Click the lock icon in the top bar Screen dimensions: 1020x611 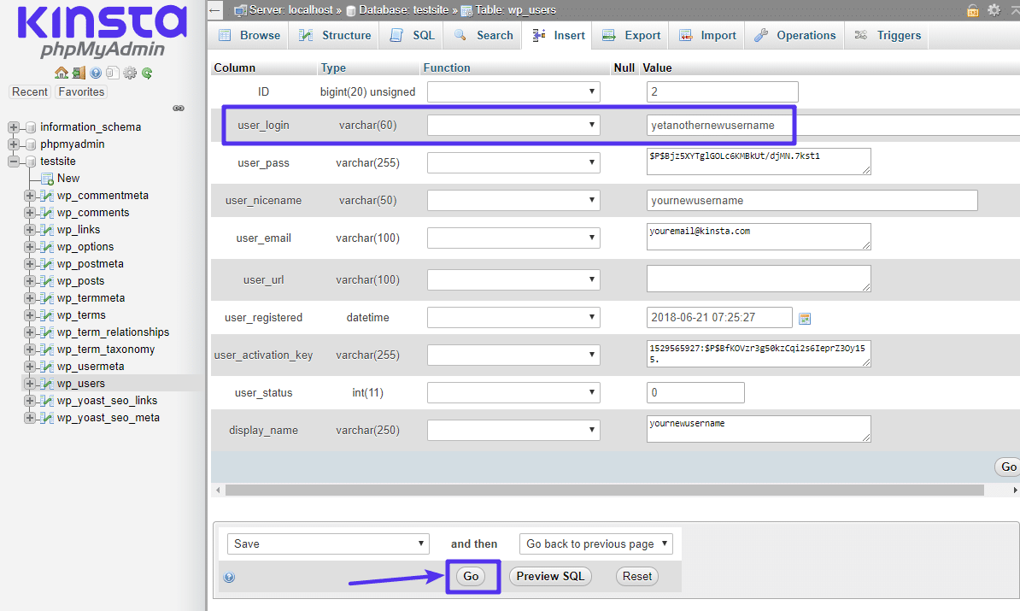pos(973,11)
